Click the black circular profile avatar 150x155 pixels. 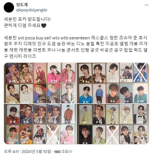9,7
